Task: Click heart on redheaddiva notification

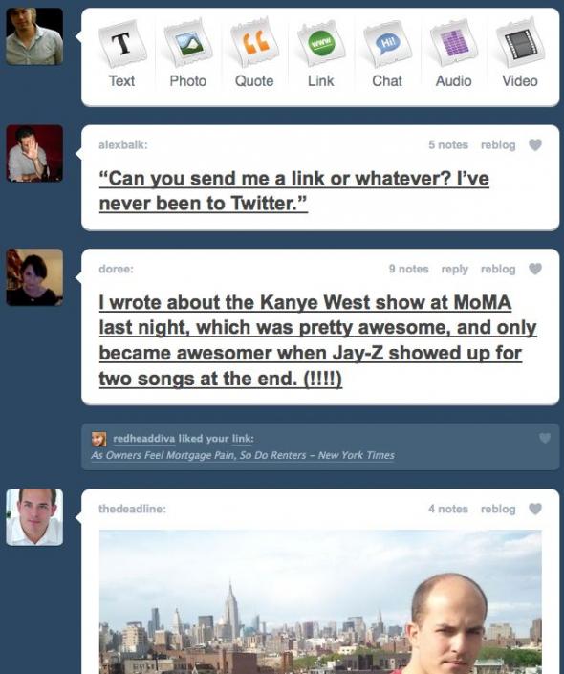Action: click(545, 438)
